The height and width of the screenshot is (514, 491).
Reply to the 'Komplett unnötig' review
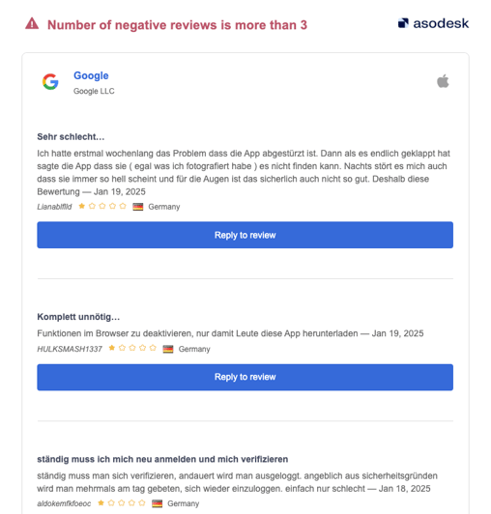click(245, 377)
